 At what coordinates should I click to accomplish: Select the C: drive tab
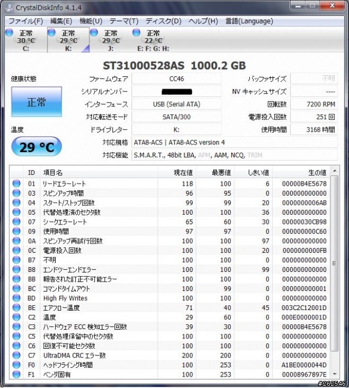point(26,40)
